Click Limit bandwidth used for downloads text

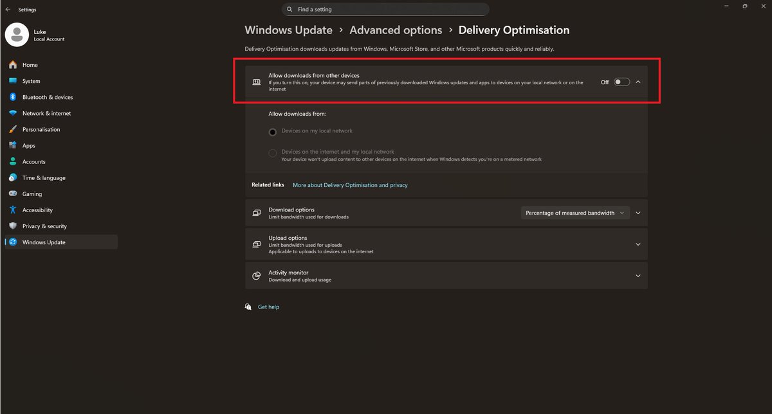point(308,217)
